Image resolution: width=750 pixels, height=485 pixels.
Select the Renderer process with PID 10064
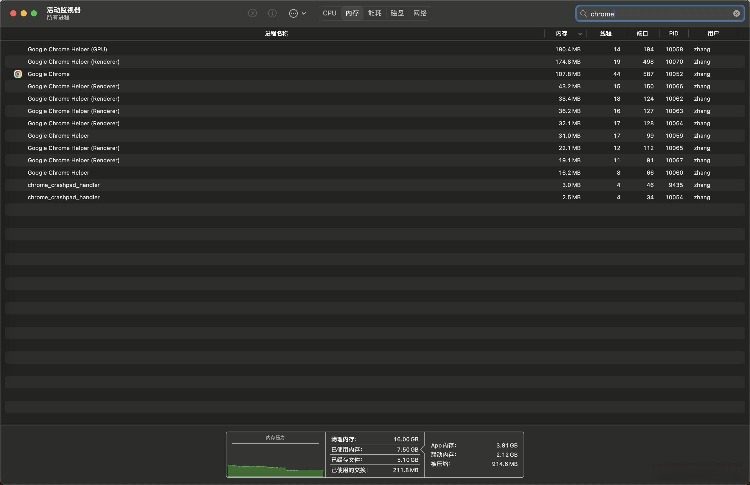coord(375,123)
